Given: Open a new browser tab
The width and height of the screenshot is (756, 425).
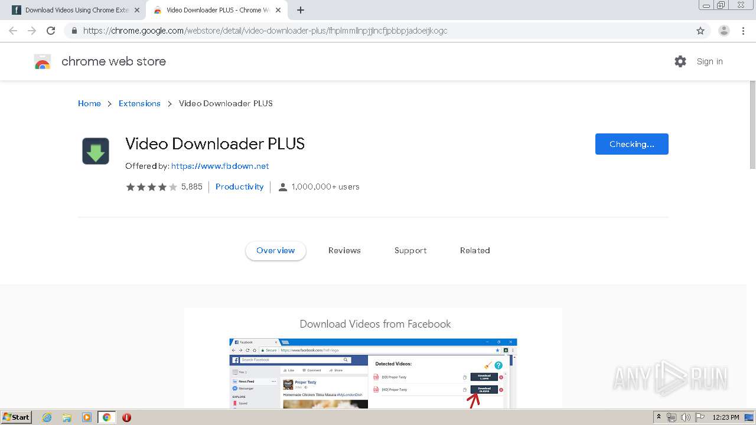Looking at the screenshot, I should [x=301, y=10].
